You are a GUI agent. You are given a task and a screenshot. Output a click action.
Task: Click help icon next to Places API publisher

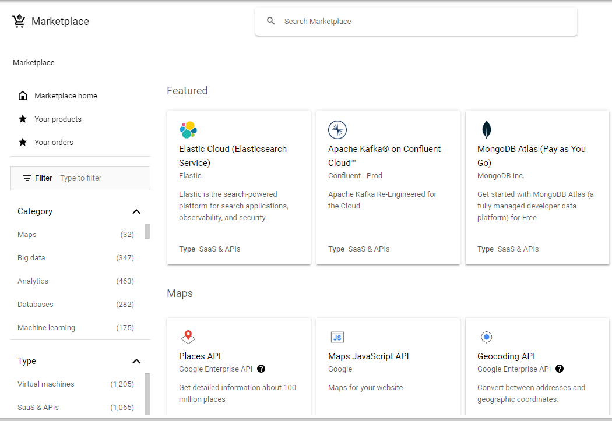click(261, 369)
